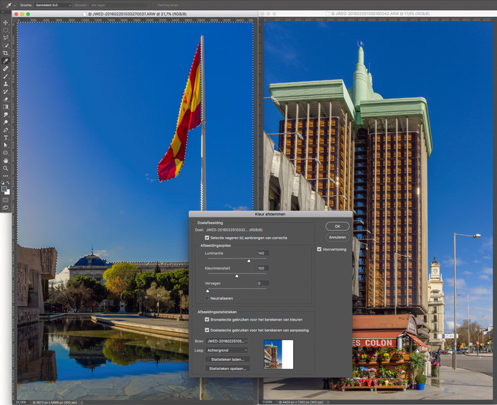Edit the Luminantie value field showing 140
This screenshot has width=497, height=405.
(x=263, y=253)
